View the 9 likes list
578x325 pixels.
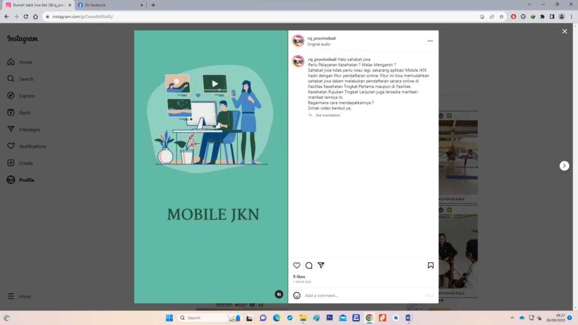click(299, 276)
